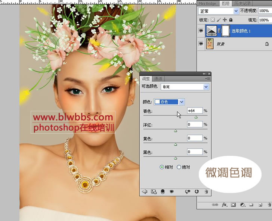Click the 选取颜色 1 layer mask thumbnail
The width and height of the screenshot is (272, 221).
(226, 31)
